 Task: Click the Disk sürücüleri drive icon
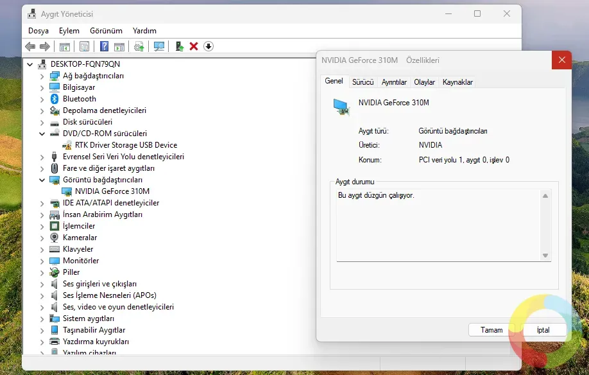[55, 123]
